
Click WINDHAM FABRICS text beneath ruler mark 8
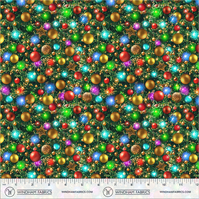tap(133, 192)
